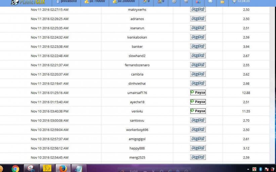
Task: Open the settings gear icon in header
Action: [x=174, y=2]
